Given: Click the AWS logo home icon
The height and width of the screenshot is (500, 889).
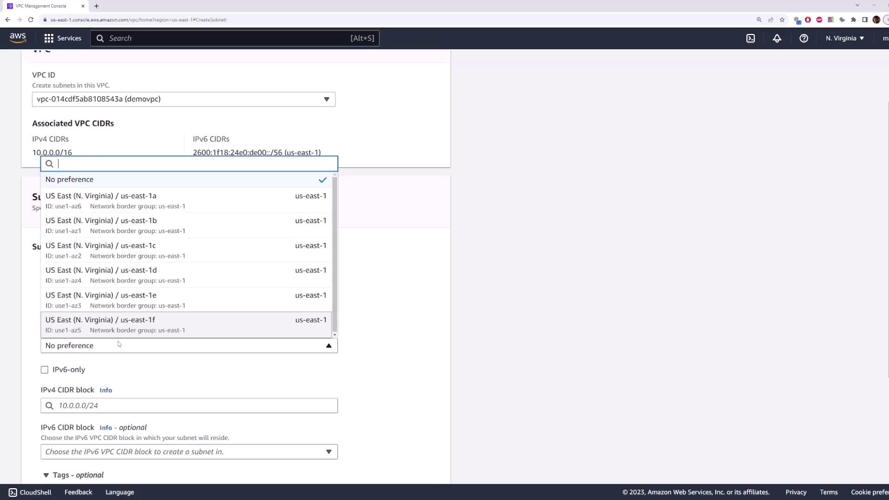Looking at the screenshot, I should pyautogui.click(x=18, y=38).
